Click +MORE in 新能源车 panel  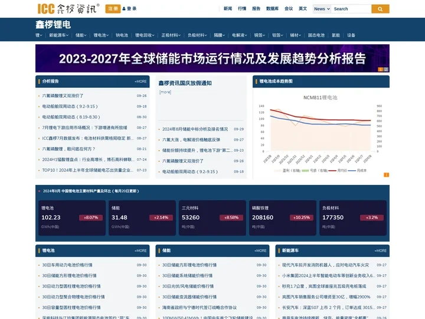381,250
